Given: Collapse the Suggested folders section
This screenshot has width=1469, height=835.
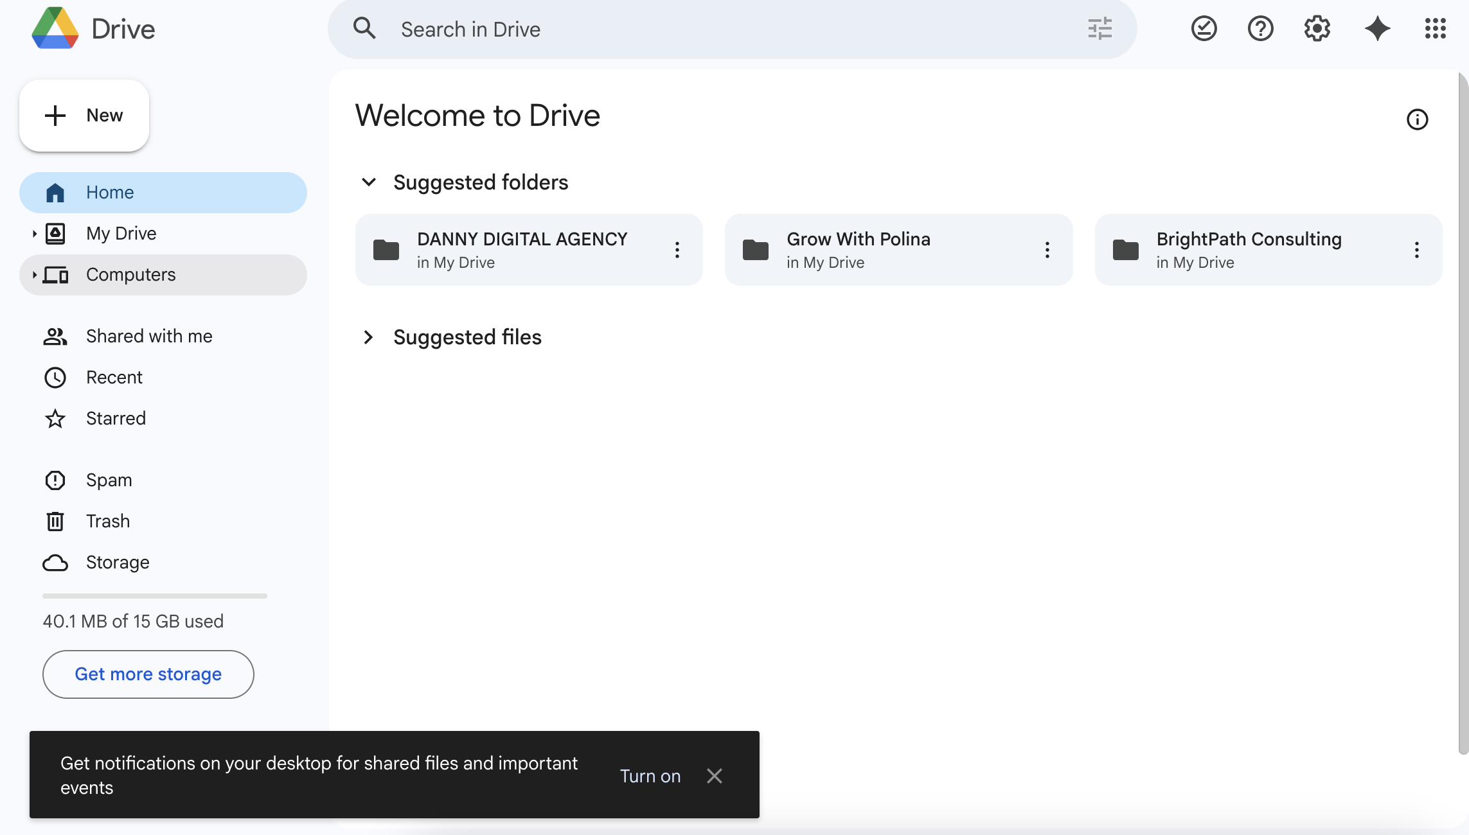Looking at the screenshot, I should 369,182.
